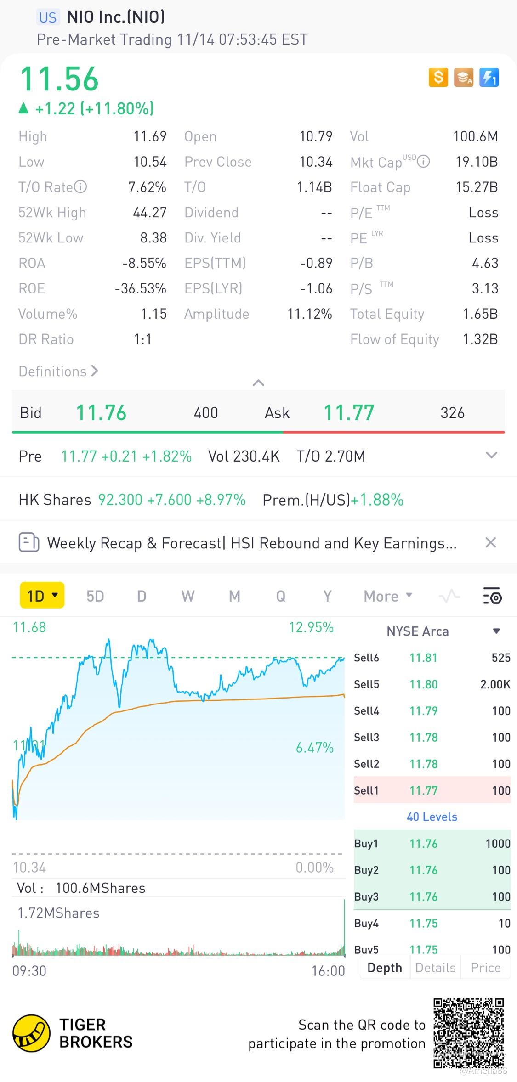Tap the 40 Levels link
The width and height of the screenshot is (517, 1082).
[x=432, y=817]
